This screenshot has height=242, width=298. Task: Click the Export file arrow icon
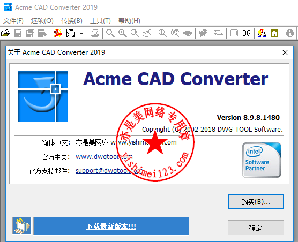42,33
